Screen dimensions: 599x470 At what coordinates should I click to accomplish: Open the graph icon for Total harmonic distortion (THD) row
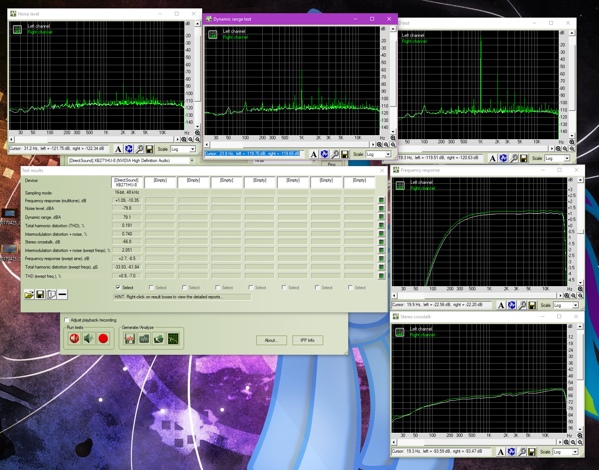pos(381,225)
